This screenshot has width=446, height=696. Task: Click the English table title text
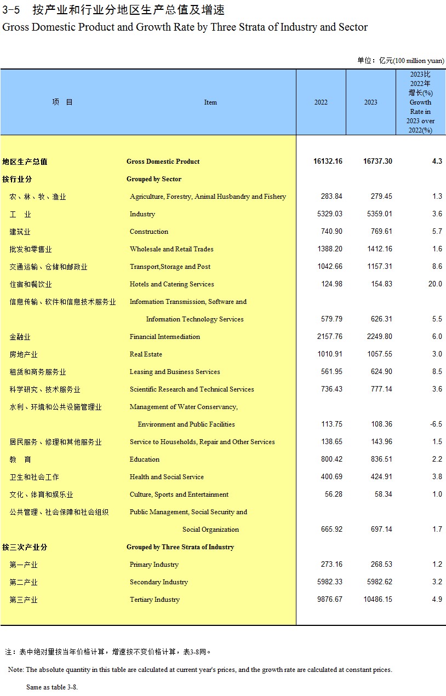(x=185, y=27)
